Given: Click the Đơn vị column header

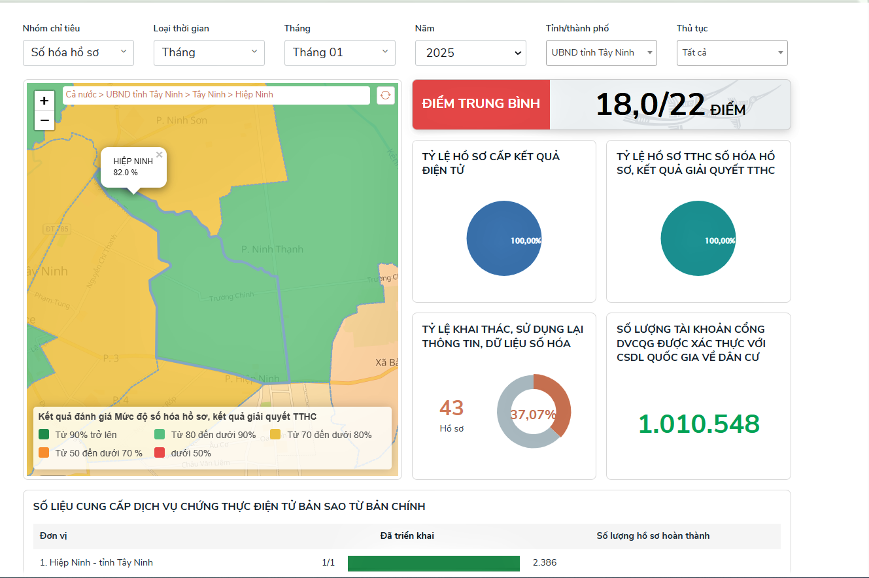Looking at the screenshot, I should [x=53, y=536].
